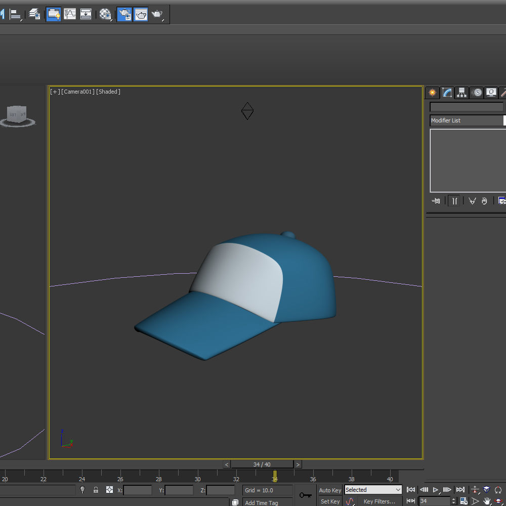
Task: Enable Auto Key animation mode
Action: click(330, 490)
